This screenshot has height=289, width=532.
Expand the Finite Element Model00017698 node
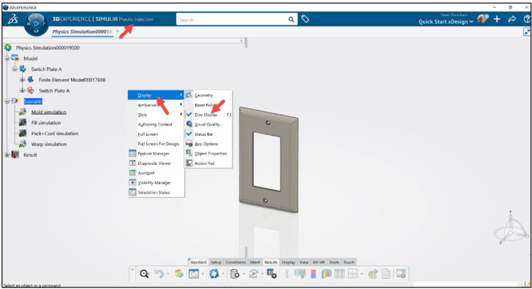(22, 80)
